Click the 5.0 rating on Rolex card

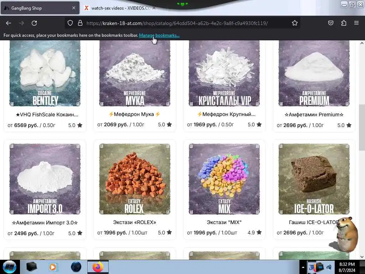tap(165, 233)
